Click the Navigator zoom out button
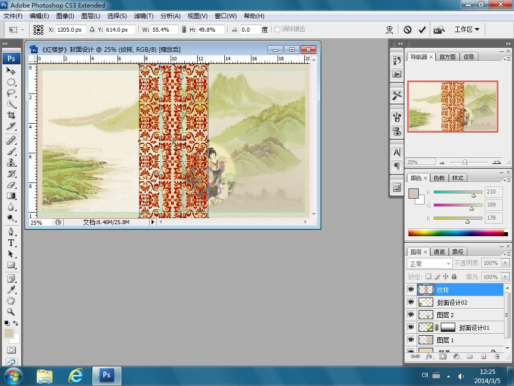This screenshot has width=514, height=386. 442,162
